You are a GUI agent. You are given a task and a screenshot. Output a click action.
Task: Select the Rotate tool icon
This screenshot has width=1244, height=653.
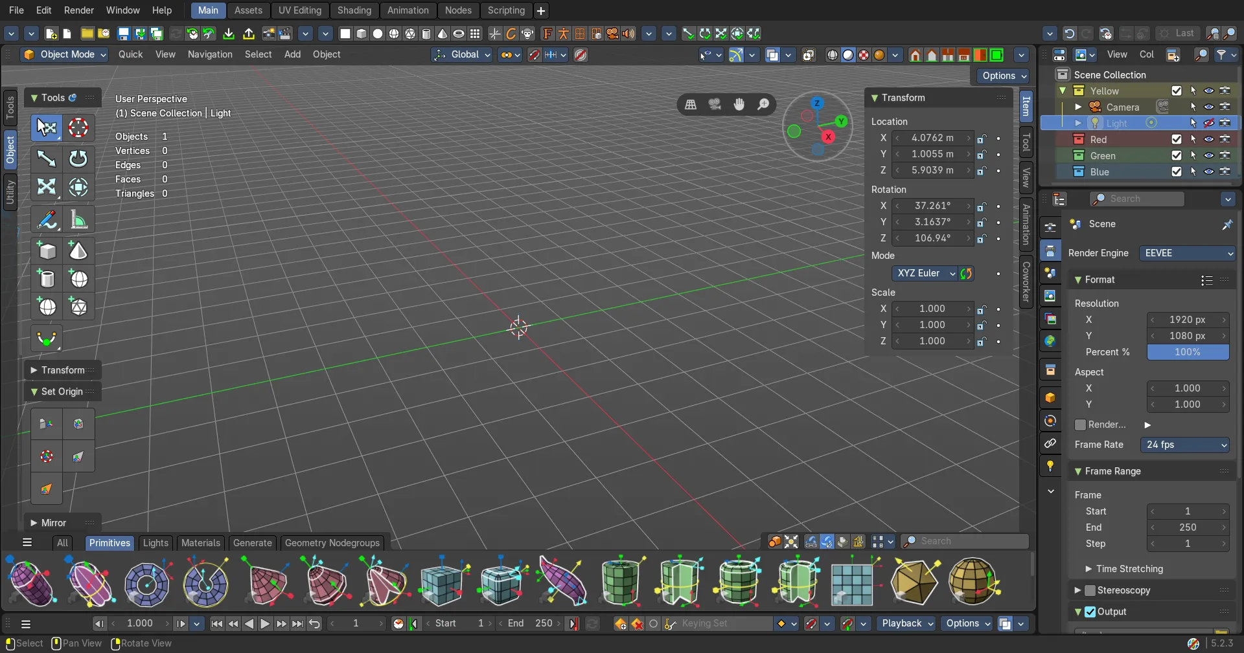point(78,159)
